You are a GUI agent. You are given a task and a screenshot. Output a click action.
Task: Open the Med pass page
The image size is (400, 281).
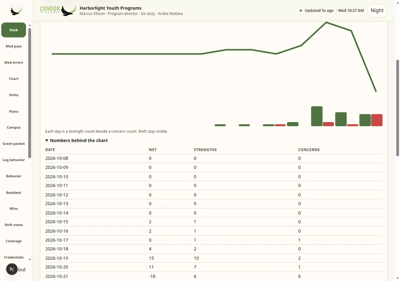point(14,46)
